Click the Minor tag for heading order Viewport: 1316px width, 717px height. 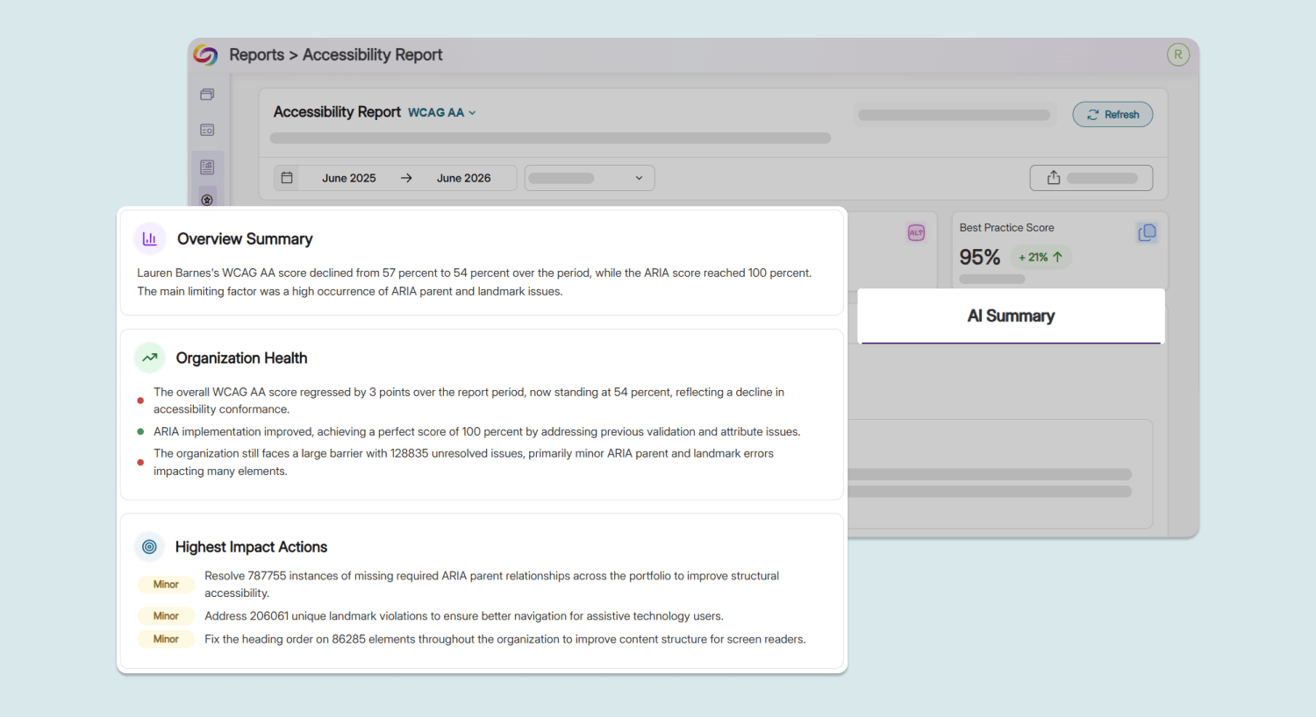[166, 639]
